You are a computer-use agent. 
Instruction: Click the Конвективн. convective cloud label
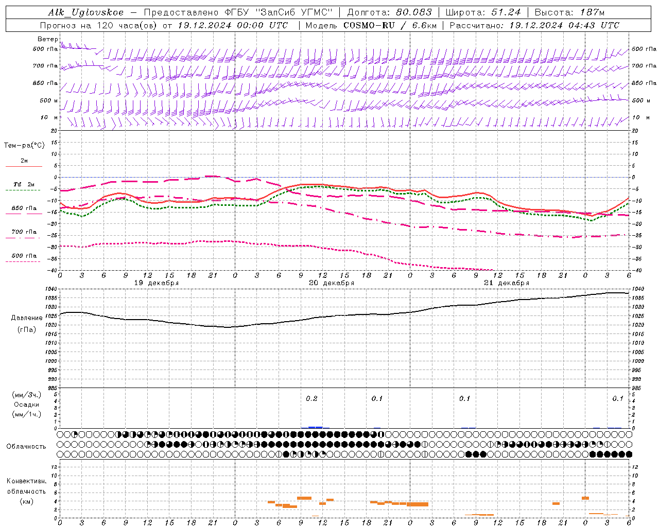[26, 481]
